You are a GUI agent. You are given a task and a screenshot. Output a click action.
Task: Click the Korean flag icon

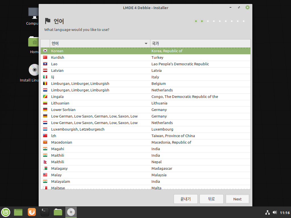45,51
